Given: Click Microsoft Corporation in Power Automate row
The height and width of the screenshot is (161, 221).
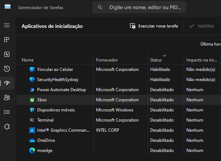Looking at the screenshot, I should pos(117,90).
